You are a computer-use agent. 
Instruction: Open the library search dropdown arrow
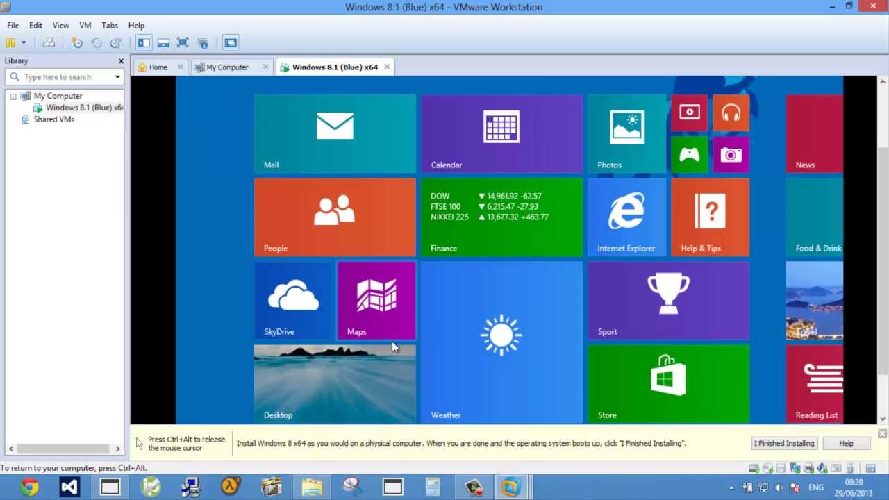tap(117, 77)
